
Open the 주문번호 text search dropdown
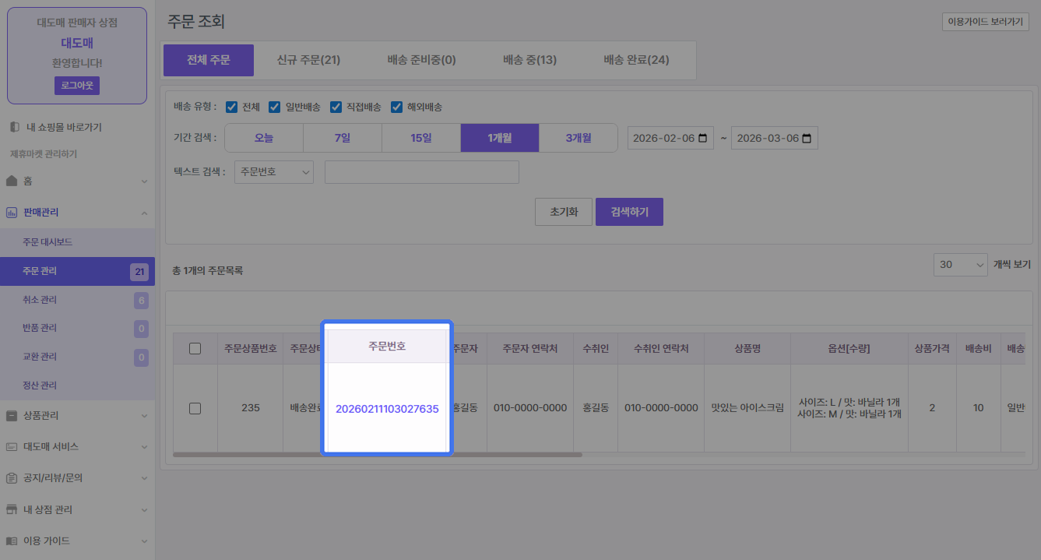[273, 172]
